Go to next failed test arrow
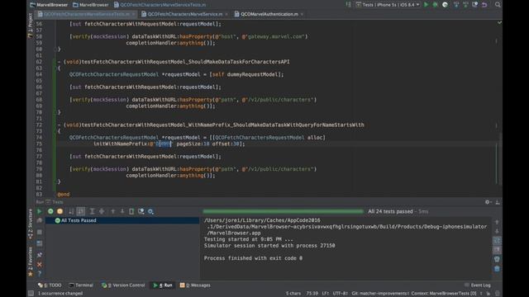529x297 pixels. (x=122, y=211)
